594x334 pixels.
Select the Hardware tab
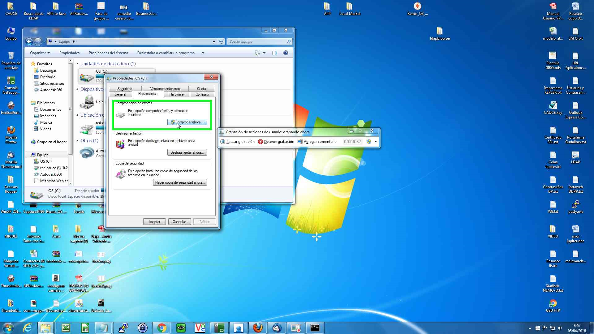[x=176, y=94]
